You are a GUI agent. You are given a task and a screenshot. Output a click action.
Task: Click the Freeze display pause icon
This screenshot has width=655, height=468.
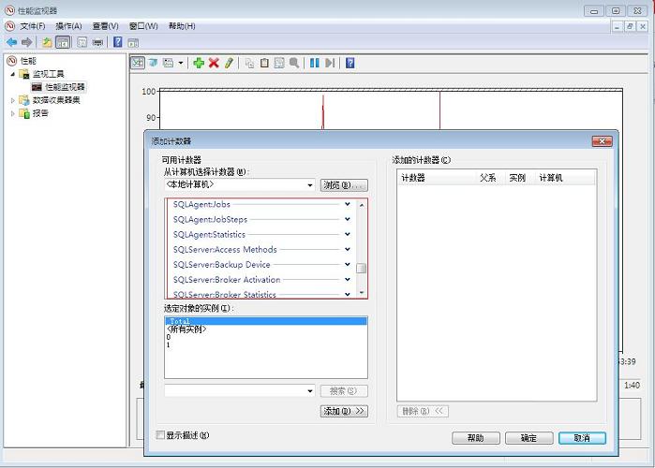coord(315,63)
